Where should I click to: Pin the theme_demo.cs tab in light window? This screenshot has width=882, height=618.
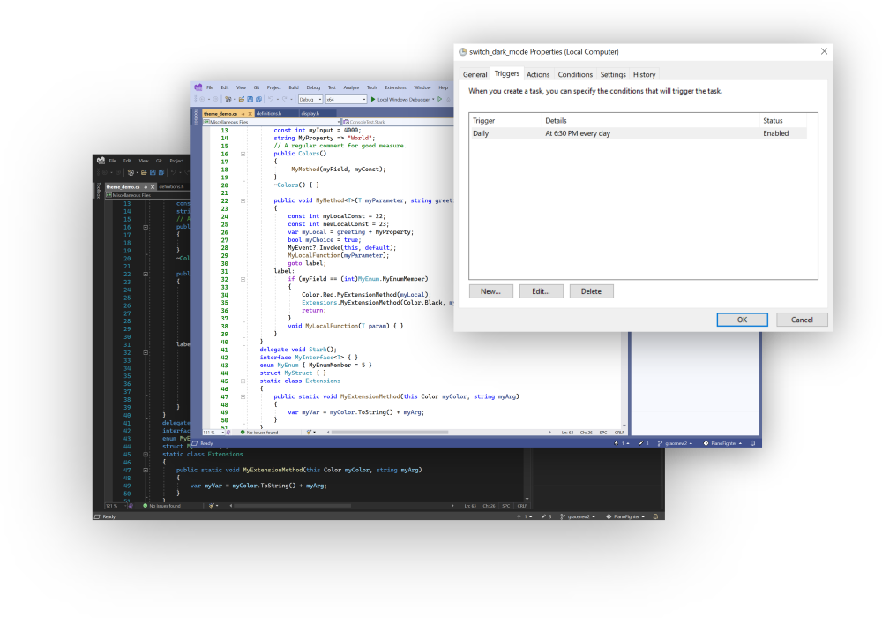point(243,114)
